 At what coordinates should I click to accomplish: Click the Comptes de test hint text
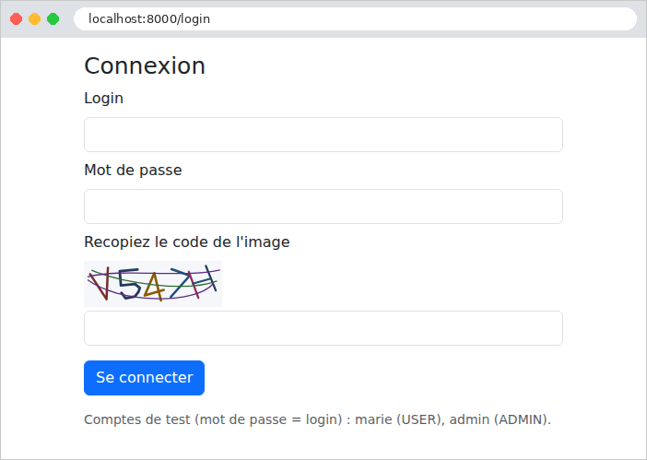[317, 419]
